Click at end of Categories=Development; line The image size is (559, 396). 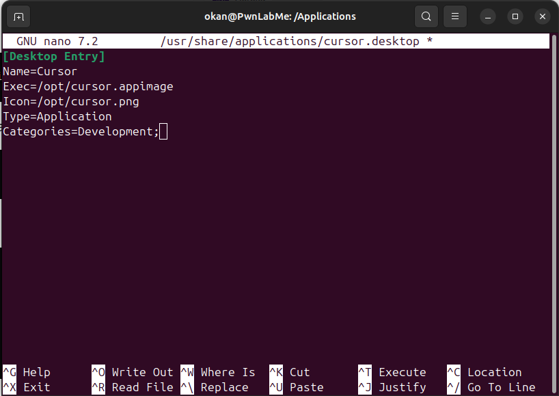[163, 131]
